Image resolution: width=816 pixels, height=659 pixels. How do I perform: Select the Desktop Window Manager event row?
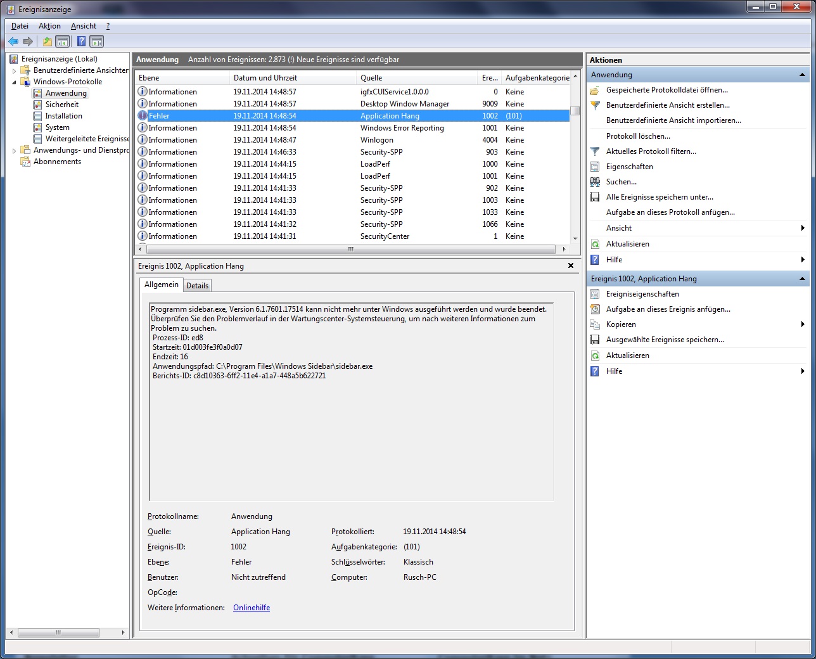click(x=353, y=104)
